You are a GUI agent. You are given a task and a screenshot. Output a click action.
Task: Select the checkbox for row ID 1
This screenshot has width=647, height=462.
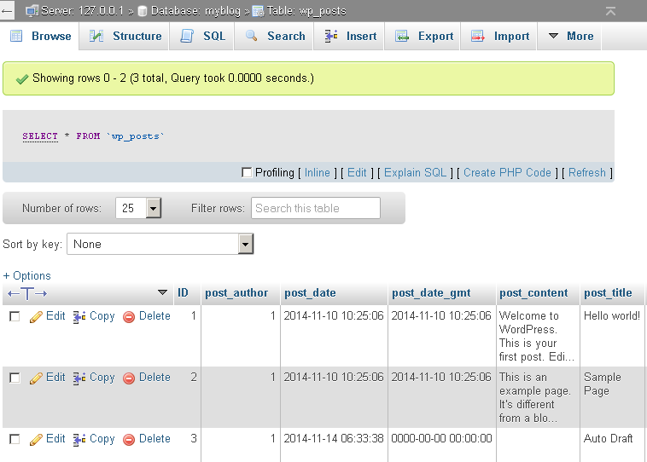tap(15, 316)
